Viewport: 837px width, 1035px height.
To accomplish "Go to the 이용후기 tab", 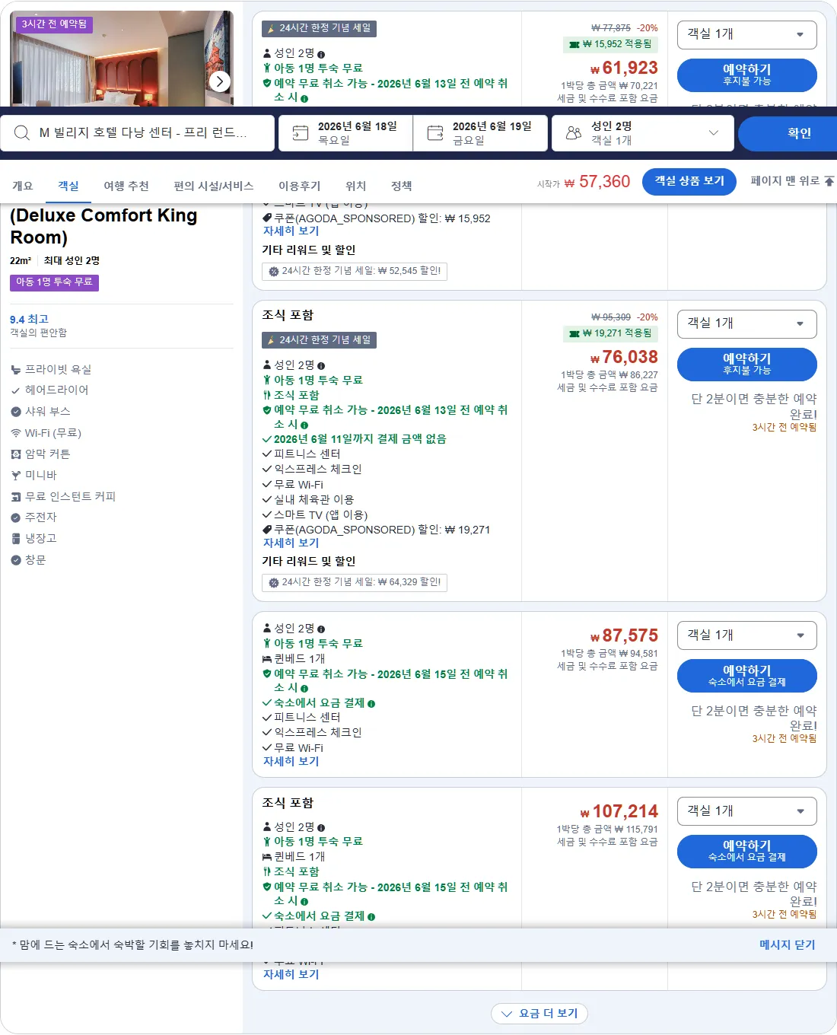I will point(300,186).
